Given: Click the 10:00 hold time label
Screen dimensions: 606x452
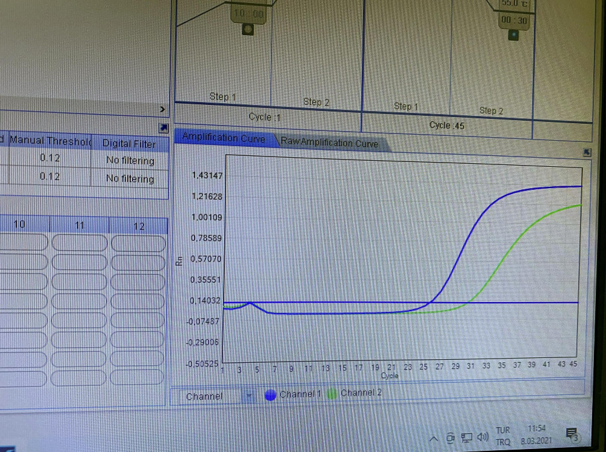Looking at the screenshot, I should (248, 14).
